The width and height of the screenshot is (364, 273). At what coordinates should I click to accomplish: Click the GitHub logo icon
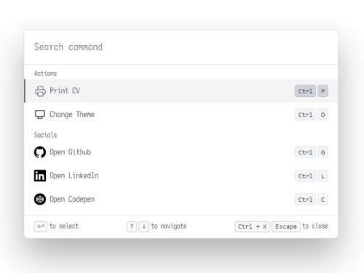point(40,152)
